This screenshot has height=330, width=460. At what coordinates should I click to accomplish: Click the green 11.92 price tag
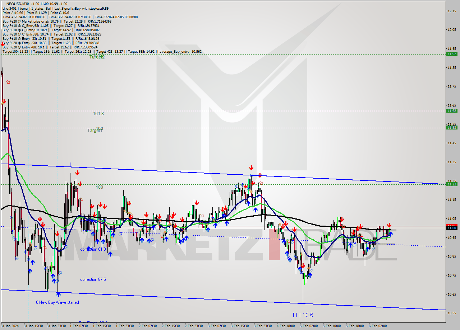tap(452, 54)
